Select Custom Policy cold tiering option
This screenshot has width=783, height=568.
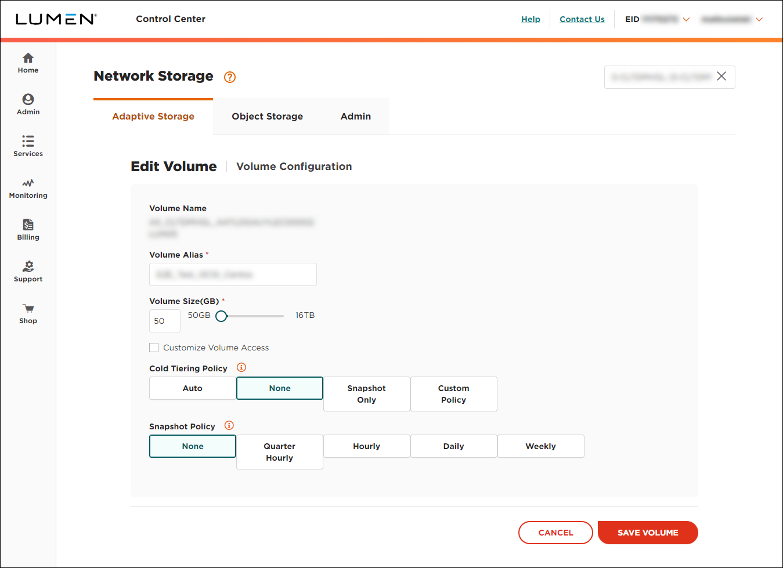coord(454,394)
